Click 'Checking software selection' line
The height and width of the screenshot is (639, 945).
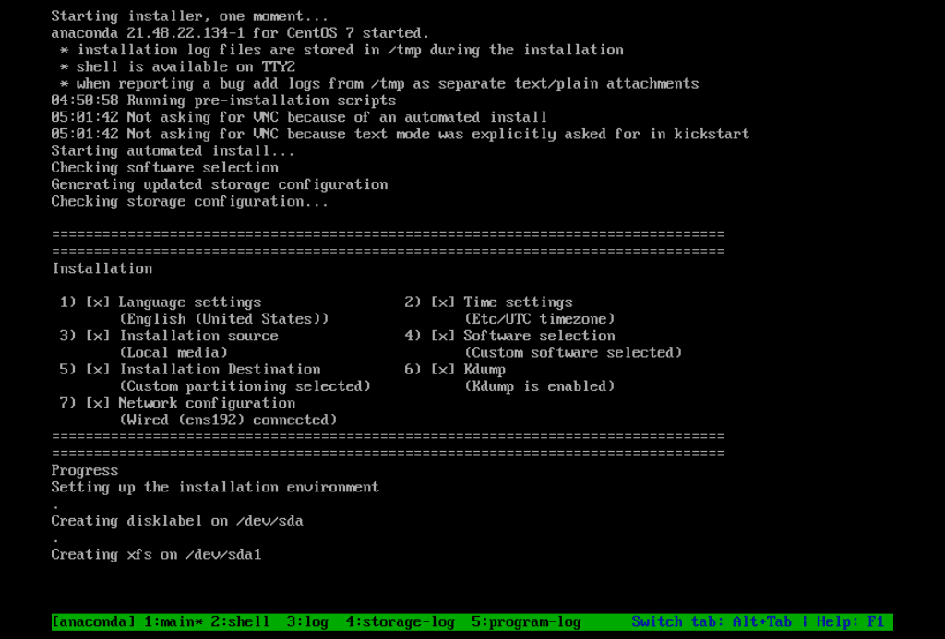165,168
